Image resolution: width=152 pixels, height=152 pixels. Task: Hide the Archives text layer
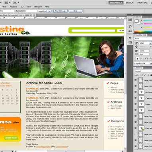[x=136, y=92]
